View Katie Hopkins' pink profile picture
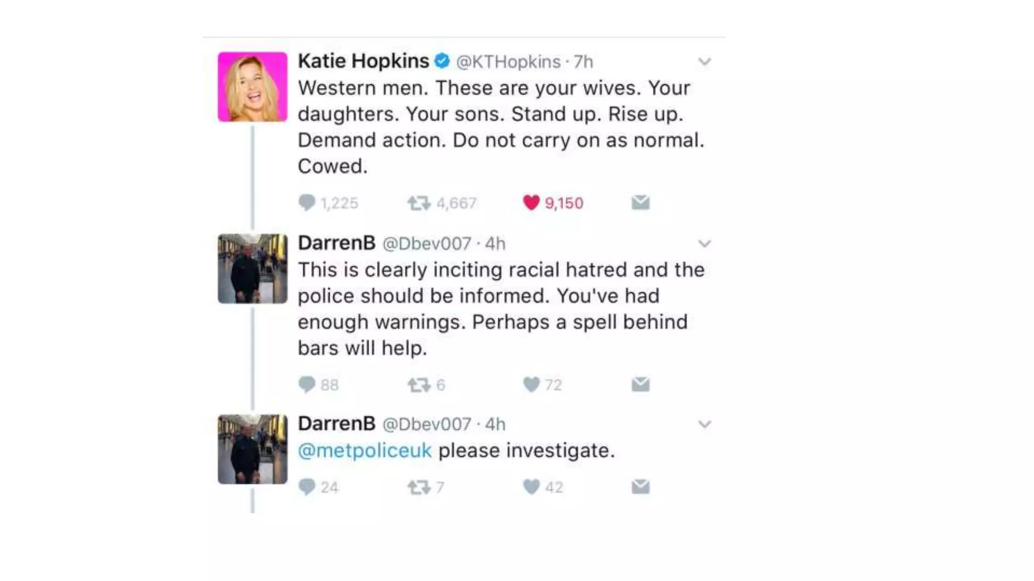 pyautogui.click(x=252, y=87)
